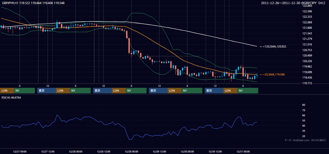Image resolution: width=329 pixels, height=154 pixels.
Task: Click the RSI 70 level label
Action: (304, 110)
